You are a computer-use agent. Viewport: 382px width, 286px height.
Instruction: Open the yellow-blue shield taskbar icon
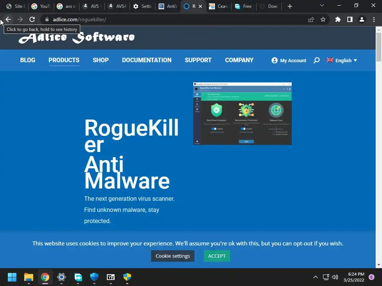pyautogui.click(x=127, y=277)
